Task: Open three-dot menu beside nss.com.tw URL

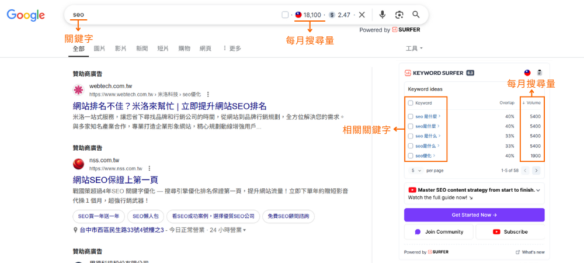Action: 150,168
